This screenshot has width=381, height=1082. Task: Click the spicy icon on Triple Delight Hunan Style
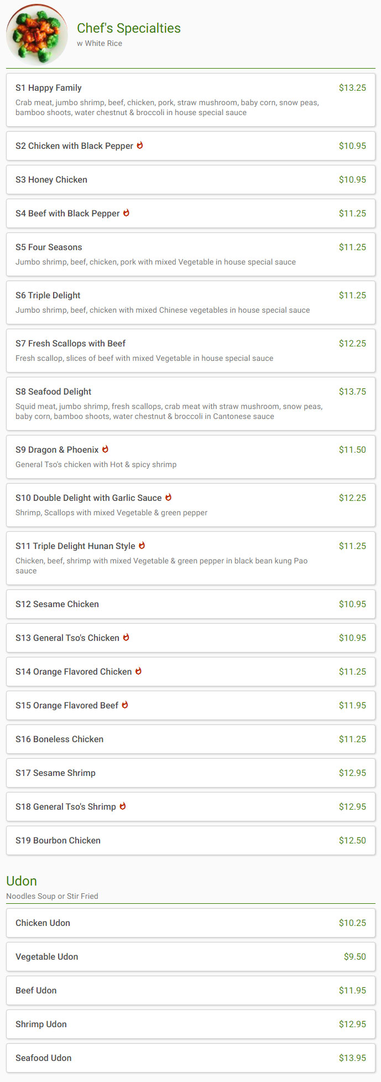coord(142,546)
